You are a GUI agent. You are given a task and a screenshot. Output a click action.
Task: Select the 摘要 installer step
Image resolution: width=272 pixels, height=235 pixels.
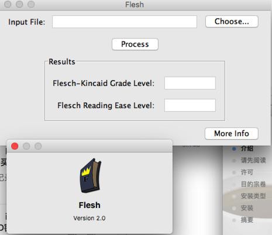(x=247, y=220)
